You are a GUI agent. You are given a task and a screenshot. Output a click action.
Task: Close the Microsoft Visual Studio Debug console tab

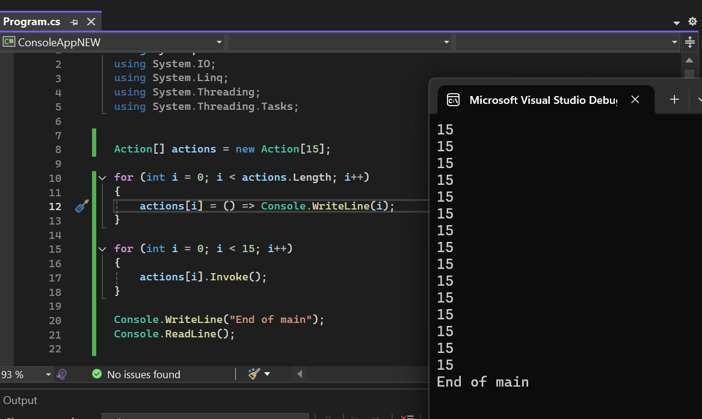click(635, 100)
